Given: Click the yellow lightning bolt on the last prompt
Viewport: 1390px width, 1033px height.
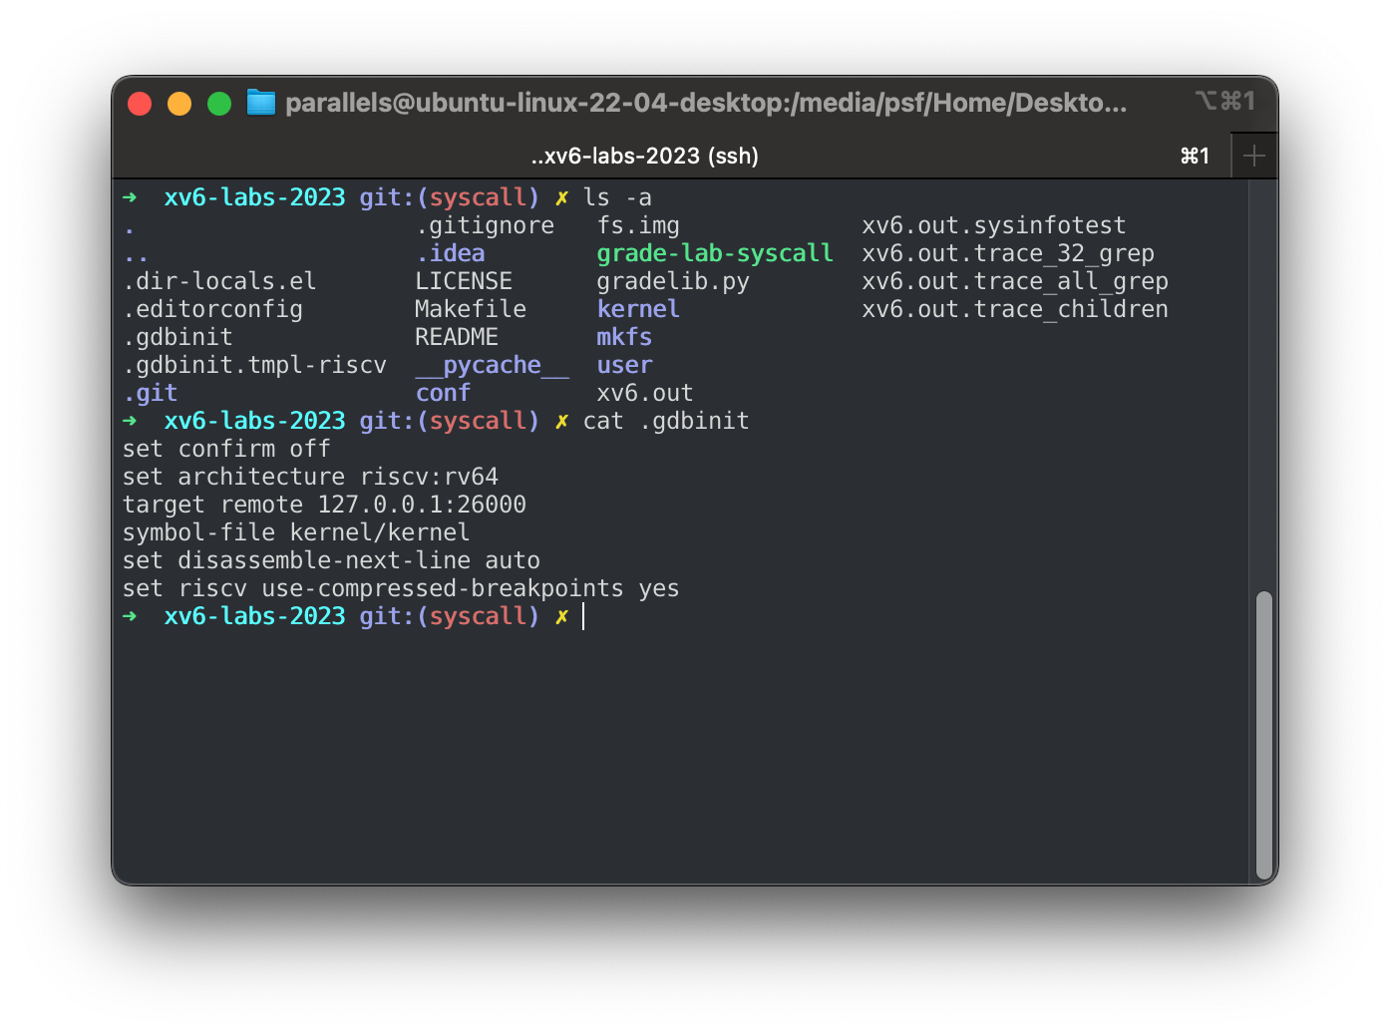Looking at the screenshot, I should tap(561, 616).
